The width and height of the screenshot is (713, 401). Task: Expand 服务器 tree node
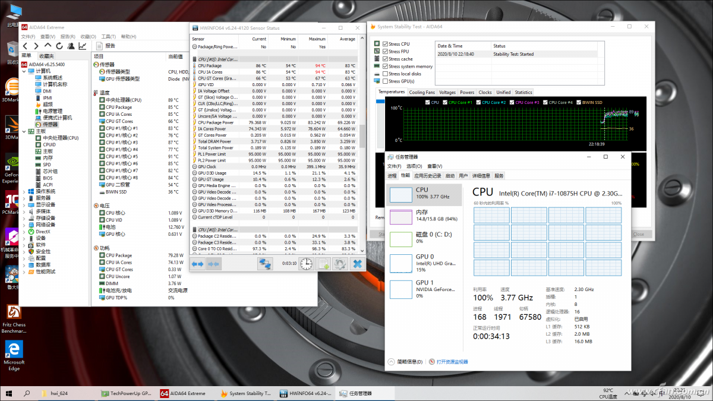[x=24, y=198]
